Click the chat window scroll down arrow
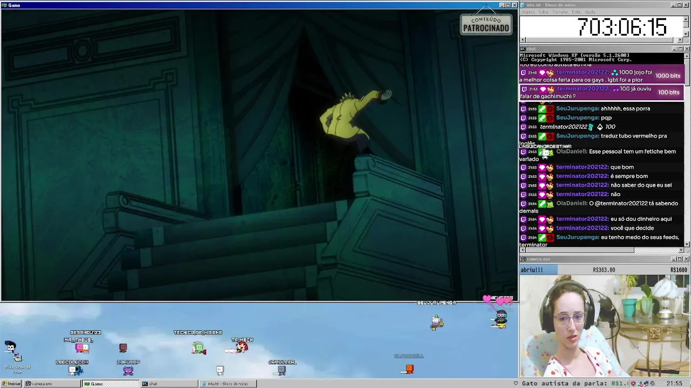This screenshot has height=388, width=691. tap(687, 244)
